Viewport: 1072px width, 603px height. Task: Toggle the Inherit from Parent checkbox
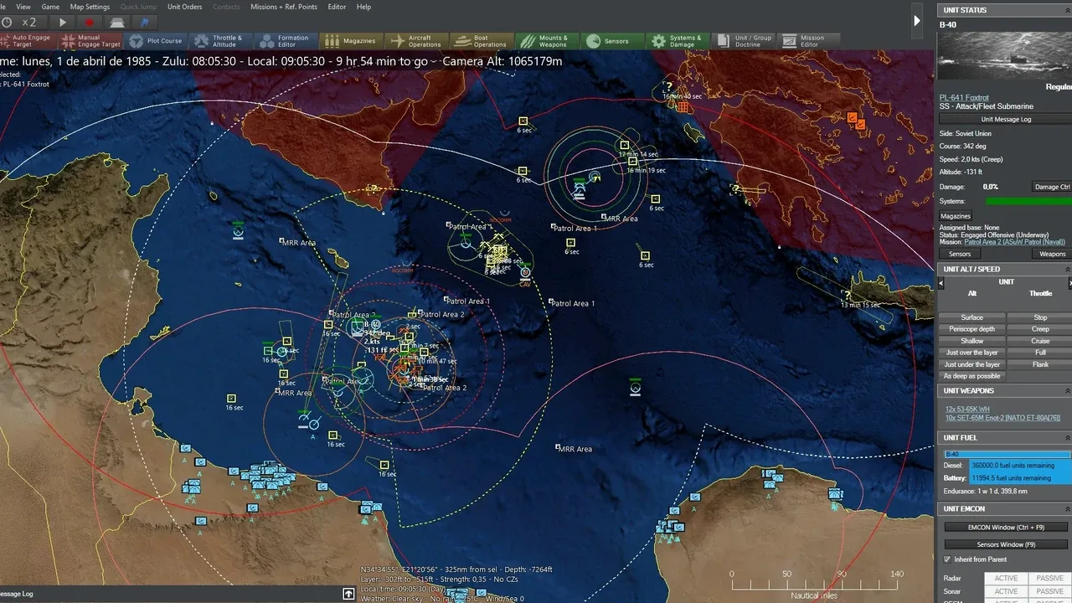click(x=947, y=559)
